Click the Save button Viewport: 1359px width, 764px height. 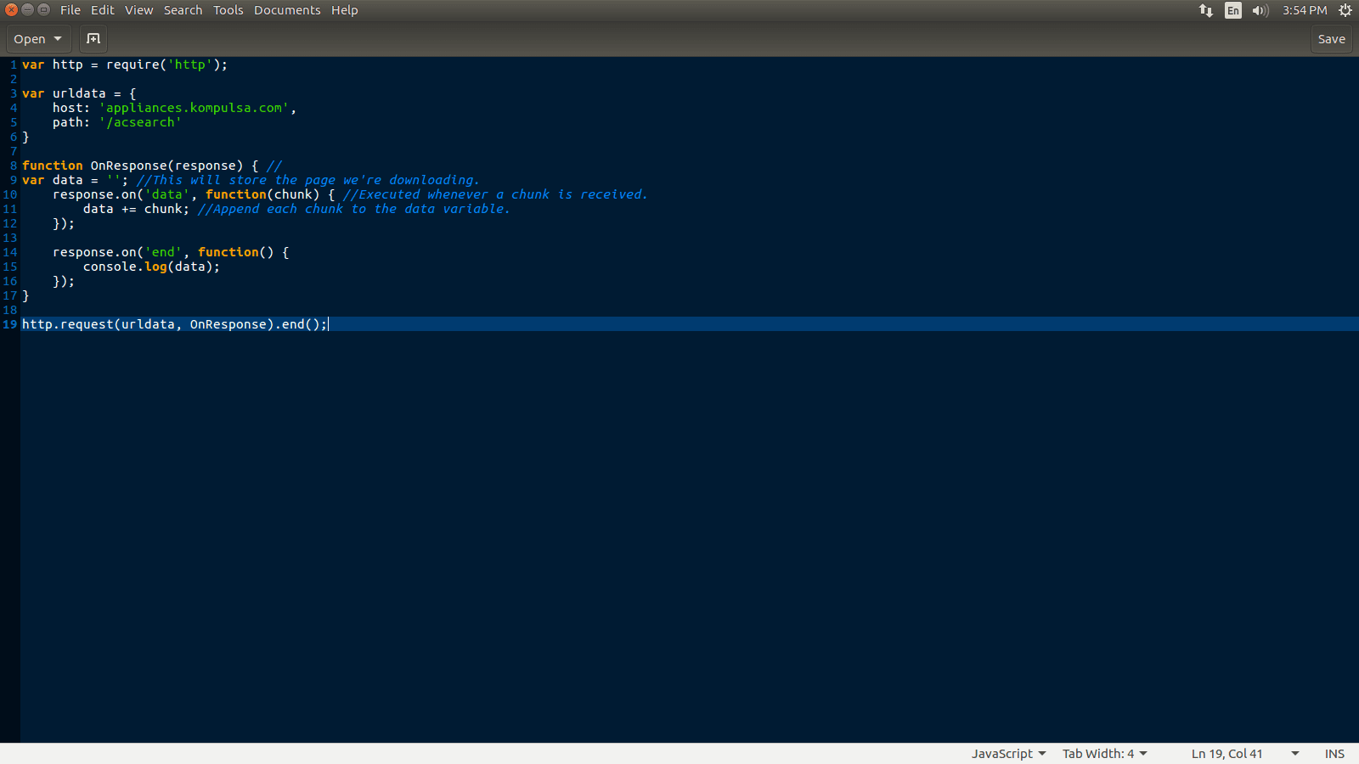click(1331, 39)
